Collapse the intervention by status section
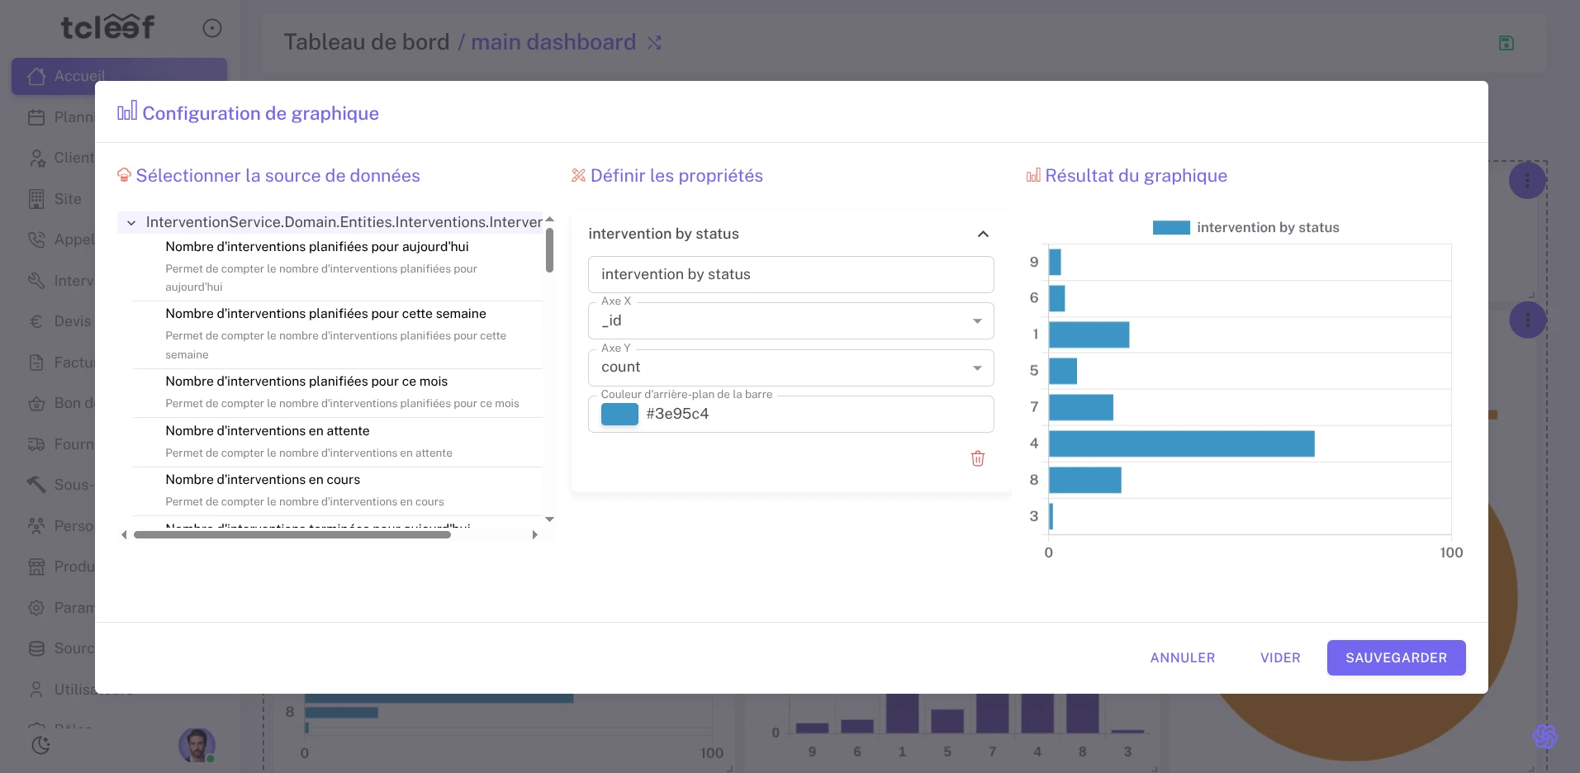 click(983, 234)
